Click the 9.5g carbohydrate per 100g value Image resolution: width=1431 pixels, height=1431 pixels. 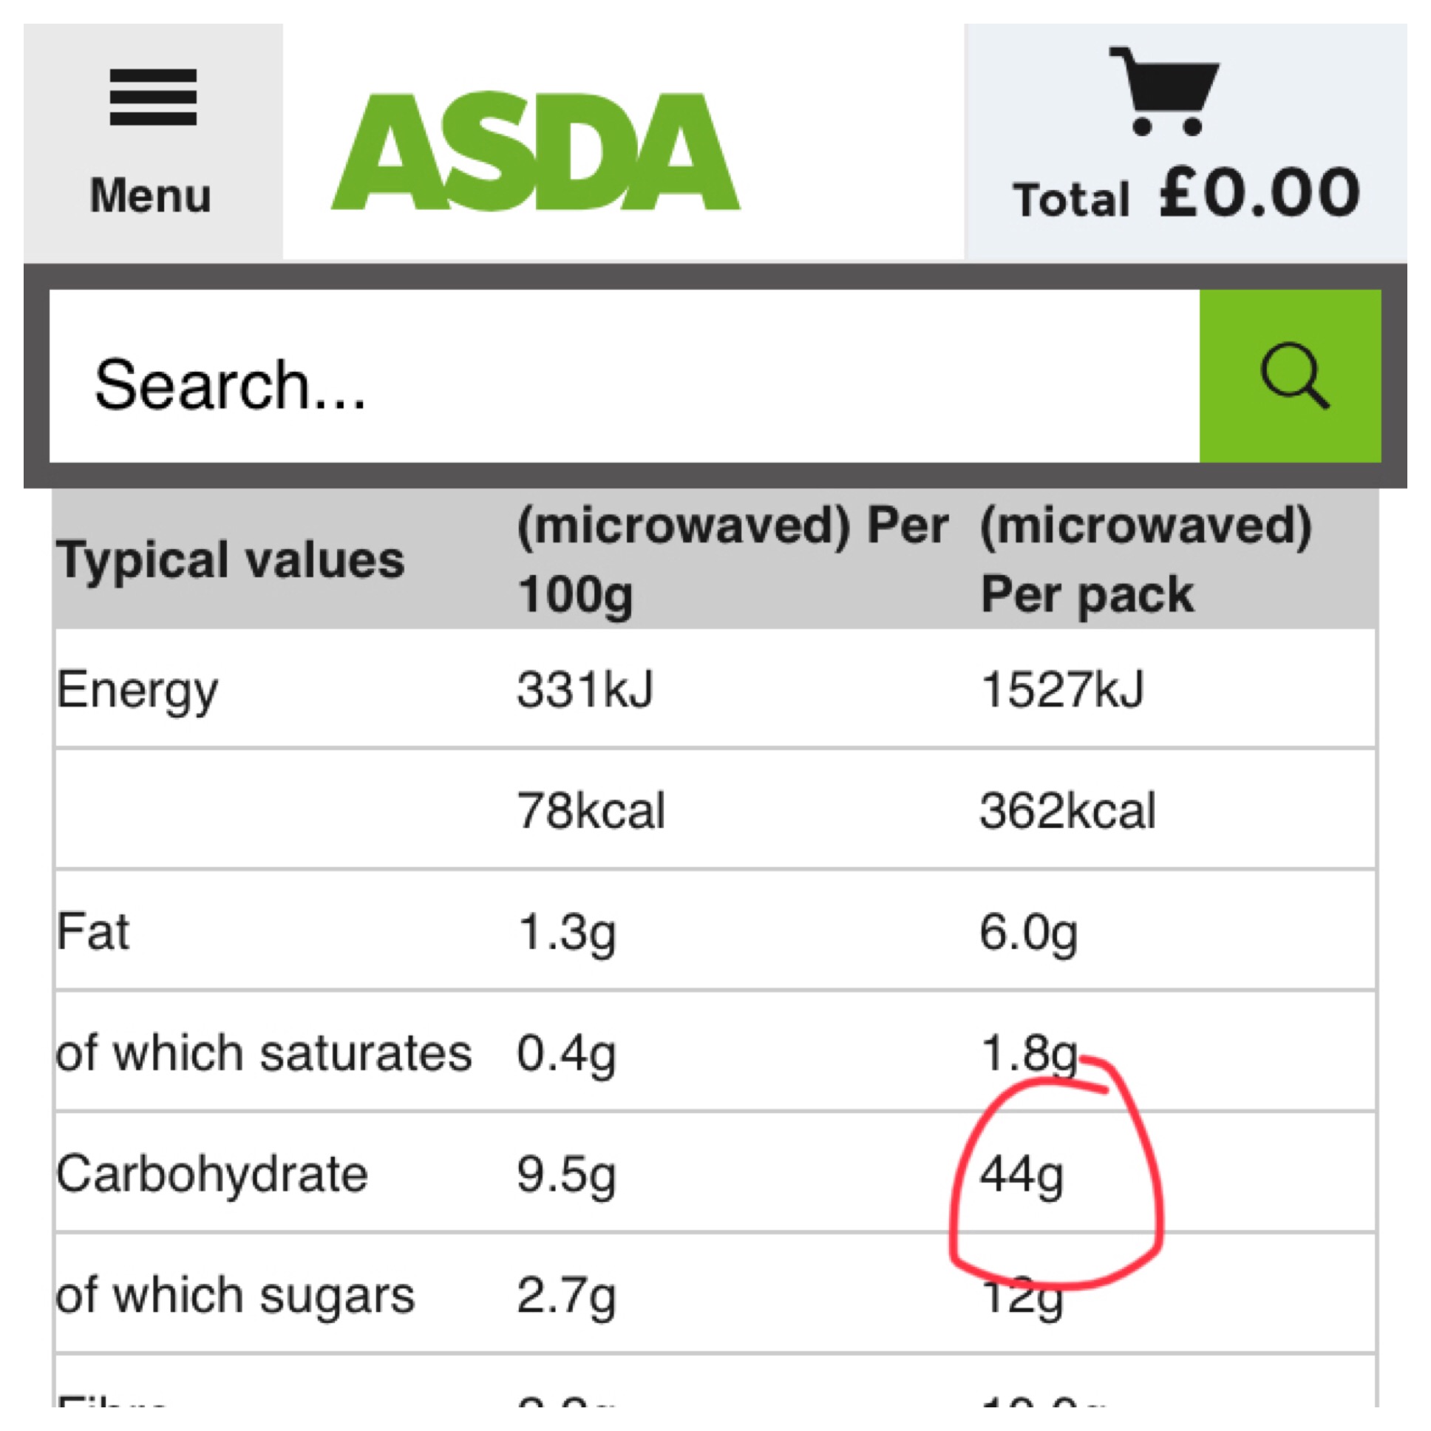(x=567, y=1175)
